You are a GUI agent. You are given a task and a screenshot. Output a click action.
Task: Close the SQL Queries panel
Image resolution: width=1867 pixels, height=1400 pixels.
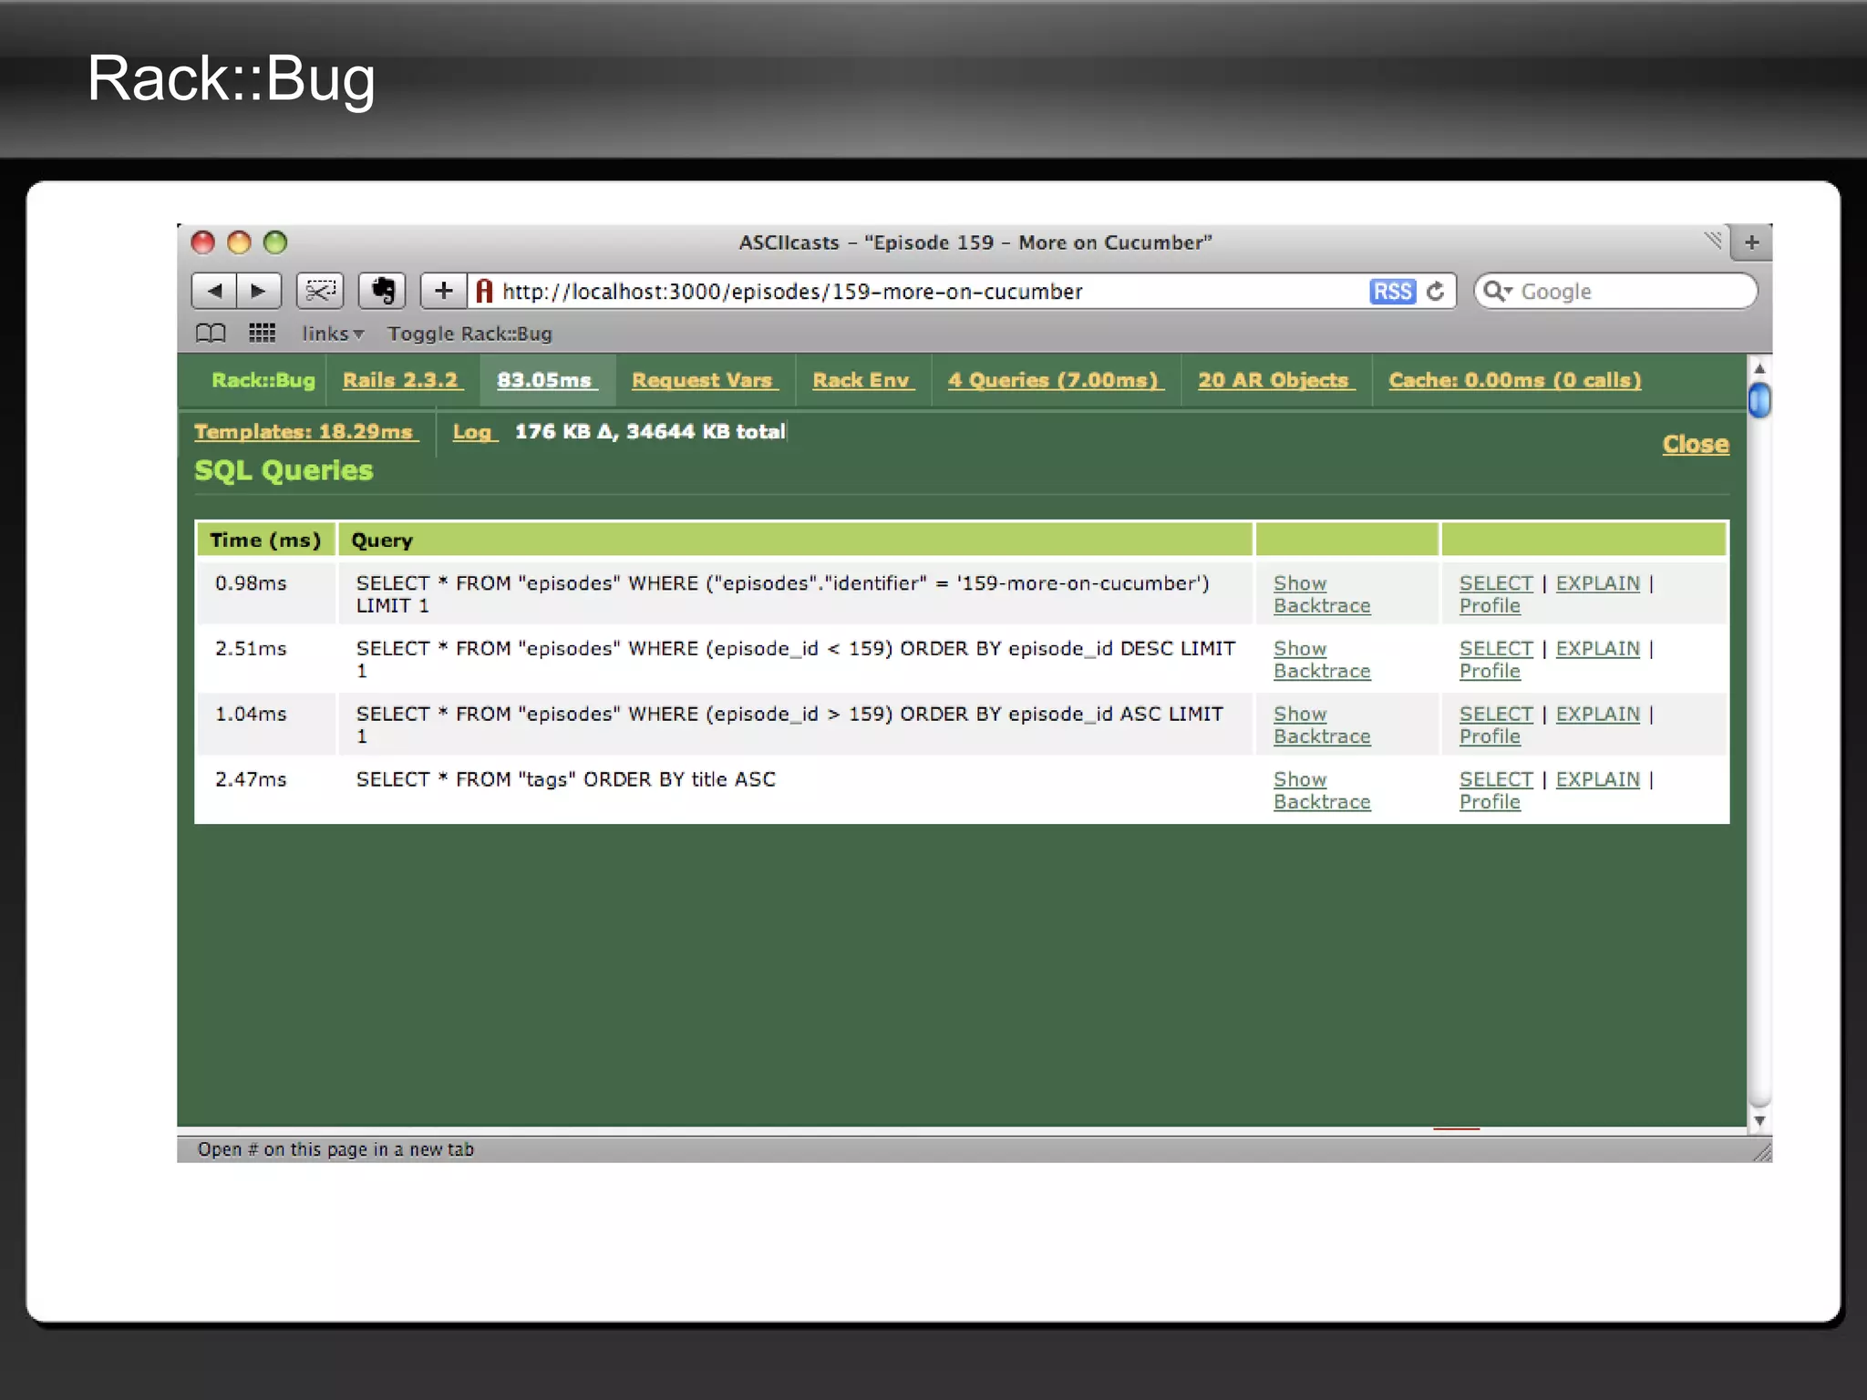click(1696, 444)
